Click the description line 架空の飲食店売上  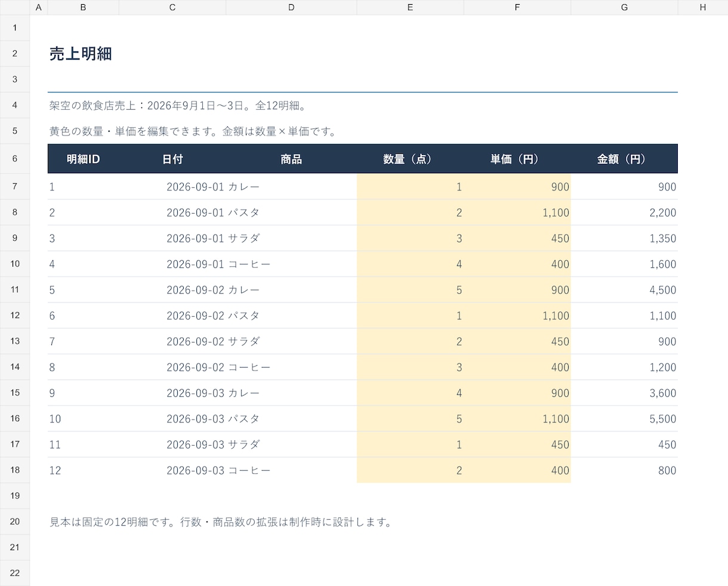click(x=179, y=106)
